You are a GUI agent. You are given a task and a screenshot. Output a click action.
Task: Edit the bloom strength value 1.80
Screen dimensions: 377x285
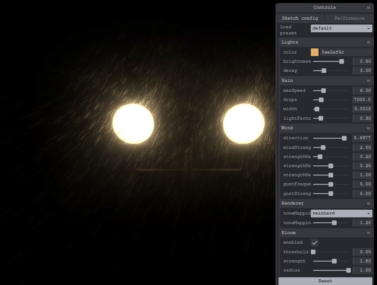click(362, 261)
